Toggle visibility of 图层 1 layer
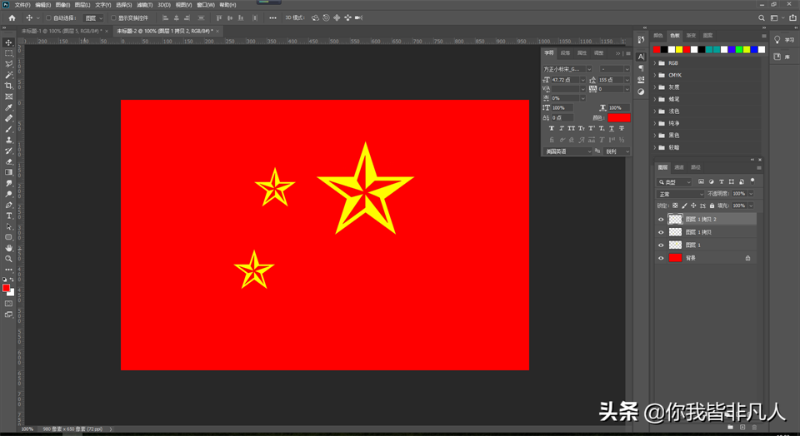 click(661, 245)
